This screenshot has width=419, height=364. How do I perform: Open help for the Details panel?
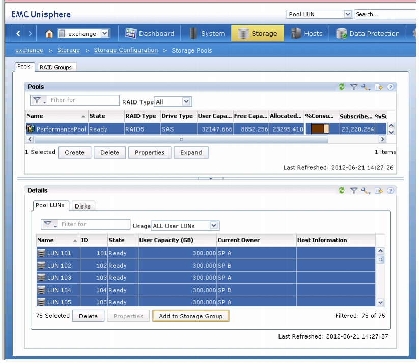(390, 190)
